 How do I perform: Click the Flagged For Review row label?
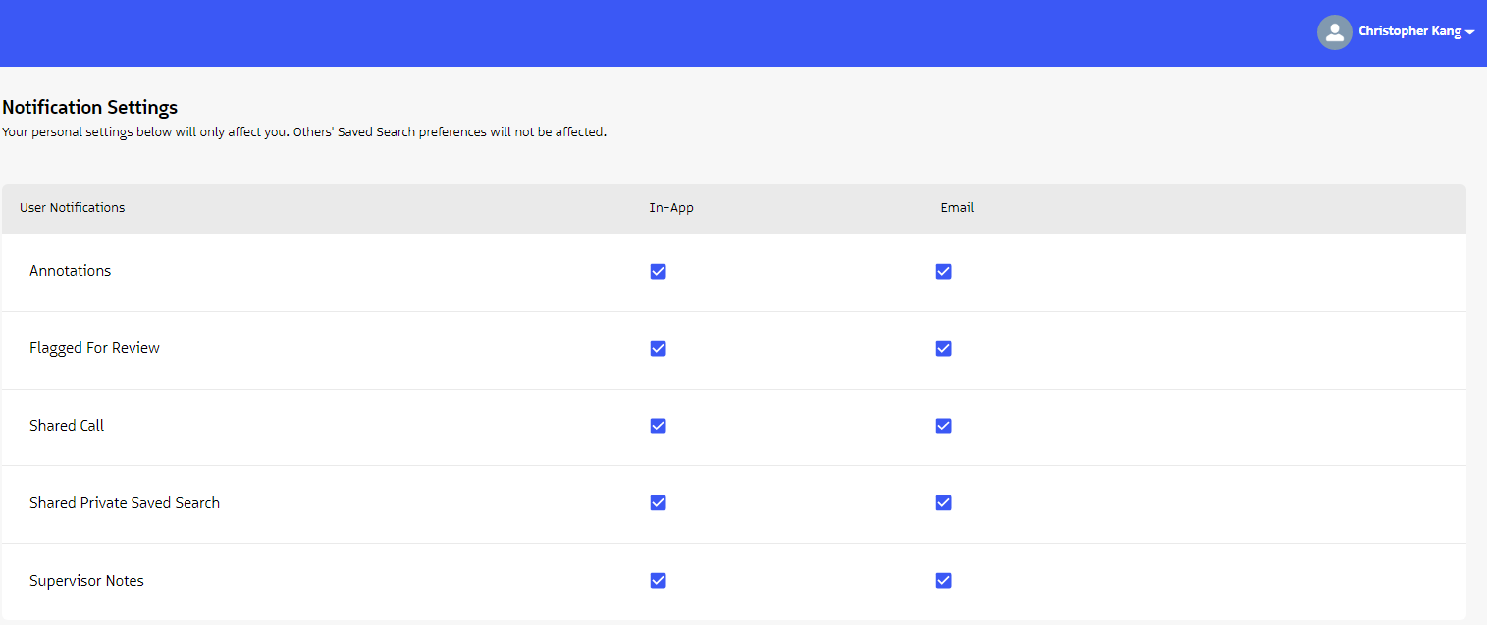(94, 348)
